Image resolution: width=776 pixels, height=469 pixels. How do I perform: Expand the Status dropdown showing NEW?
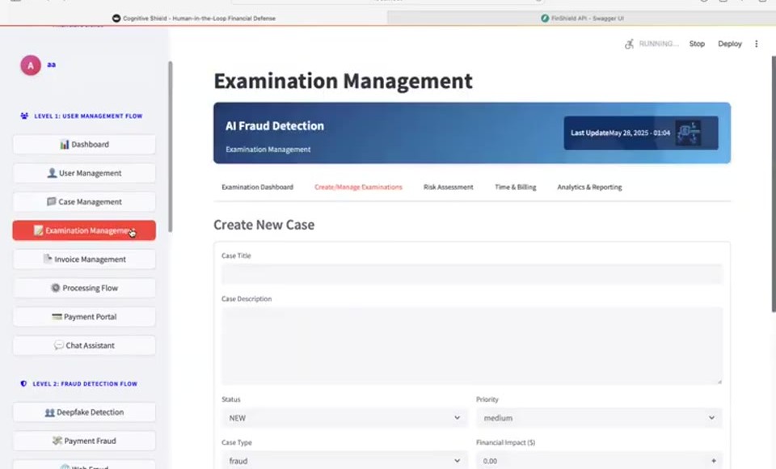(344, 418)
